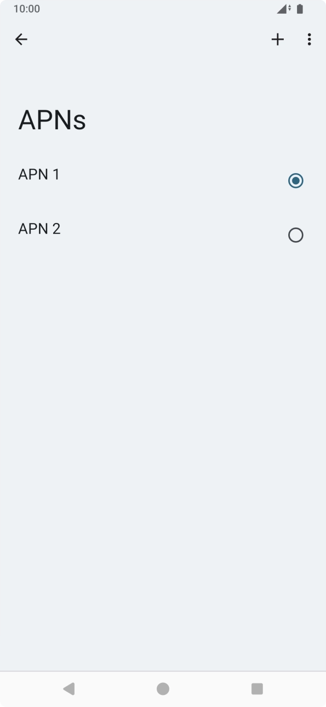Tap the APNs page title
Image resolution: width=326 pixels, height=707 pixels.
[52, 119]
